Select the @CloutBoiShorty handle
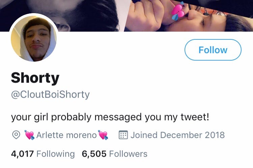253x168 pixels. [x=50, y=94]
